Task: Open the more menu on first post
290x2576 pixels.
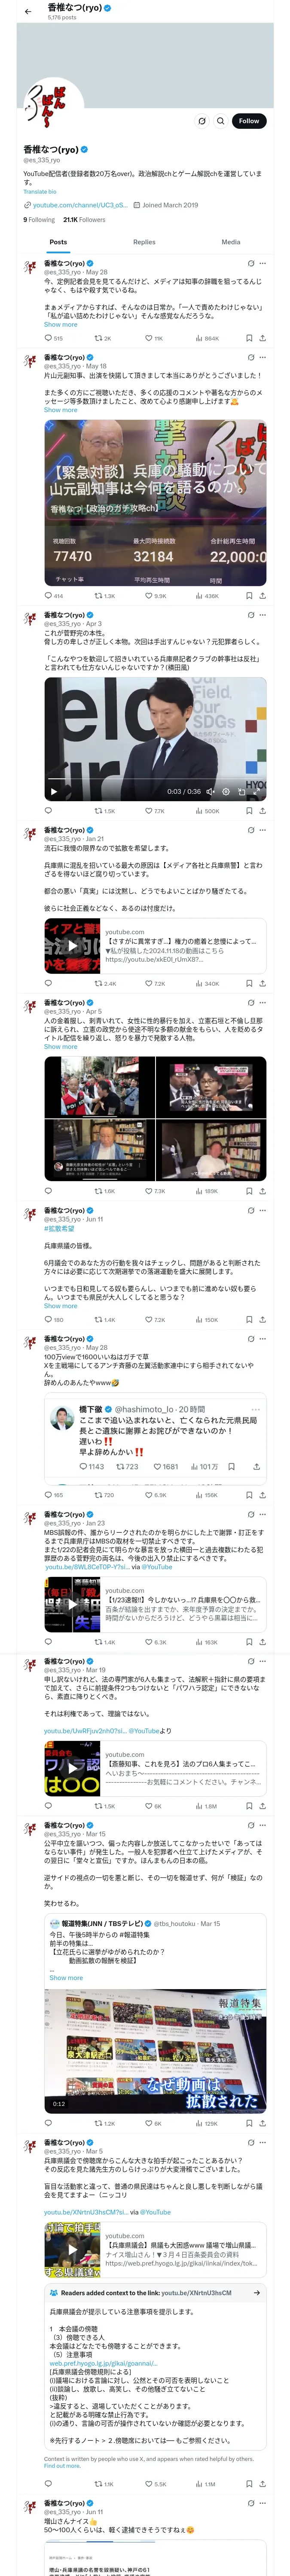Action: 263,263
